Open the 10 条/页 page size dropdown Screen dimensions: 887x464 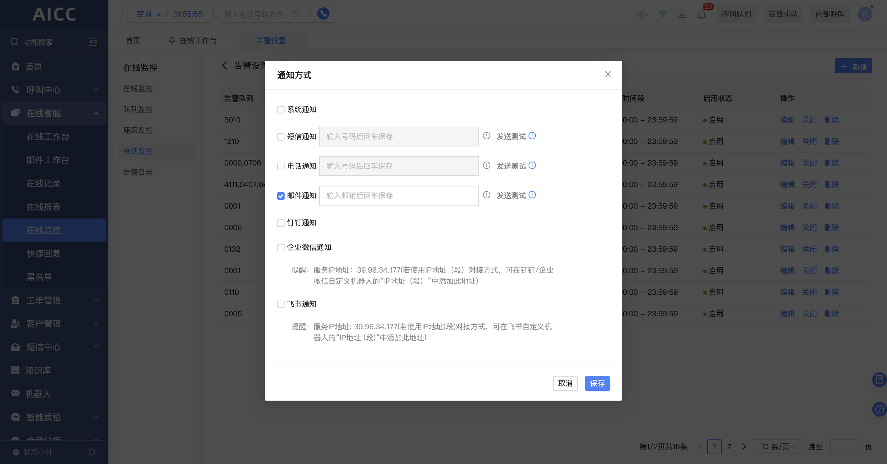click(778, 446)
